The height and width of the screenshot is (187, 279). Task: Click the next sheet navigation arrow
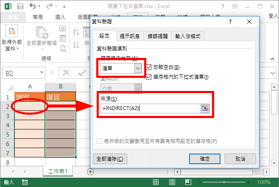click(25, 171)
